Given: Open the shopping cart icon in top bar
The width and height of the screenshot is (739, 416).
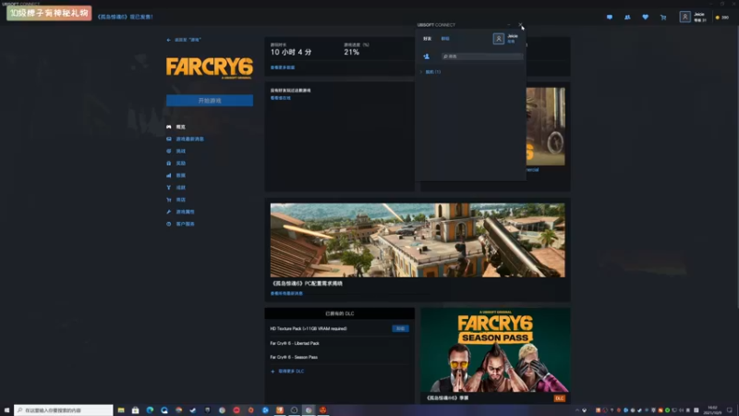Looking at the screenshot, I should [x=663, y=18].
